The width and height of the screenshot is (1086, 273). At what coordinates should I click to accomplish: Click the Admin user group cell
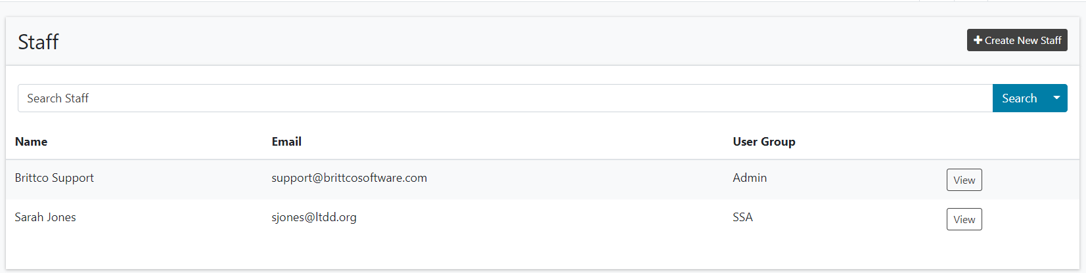750,178
